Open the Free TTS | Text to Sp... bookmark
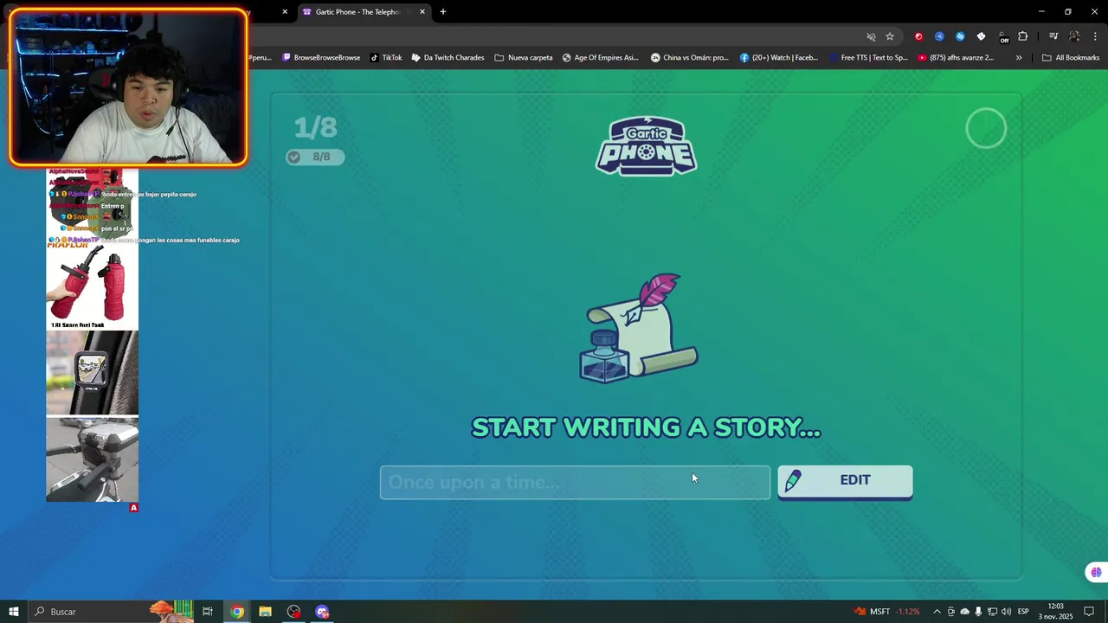This screenshot has width=1108, height=623. pyautogui.click(x=867, y=58)
